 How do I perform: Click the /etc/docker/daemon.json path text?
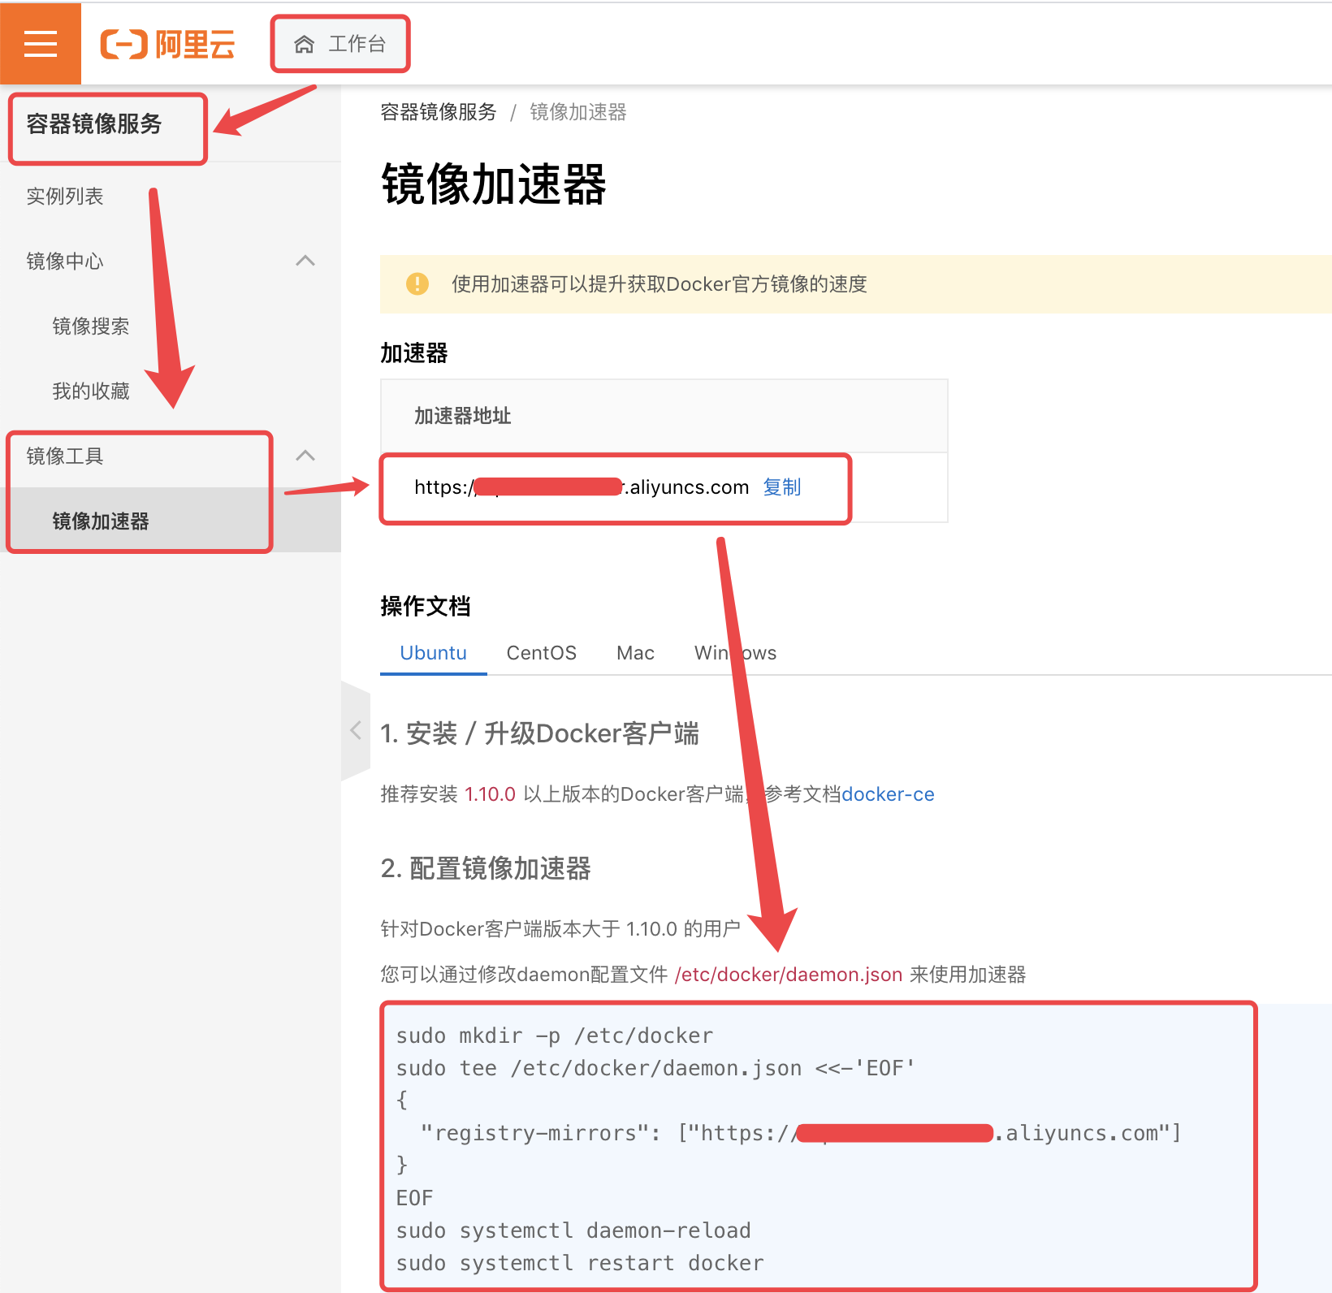[789, 975]
